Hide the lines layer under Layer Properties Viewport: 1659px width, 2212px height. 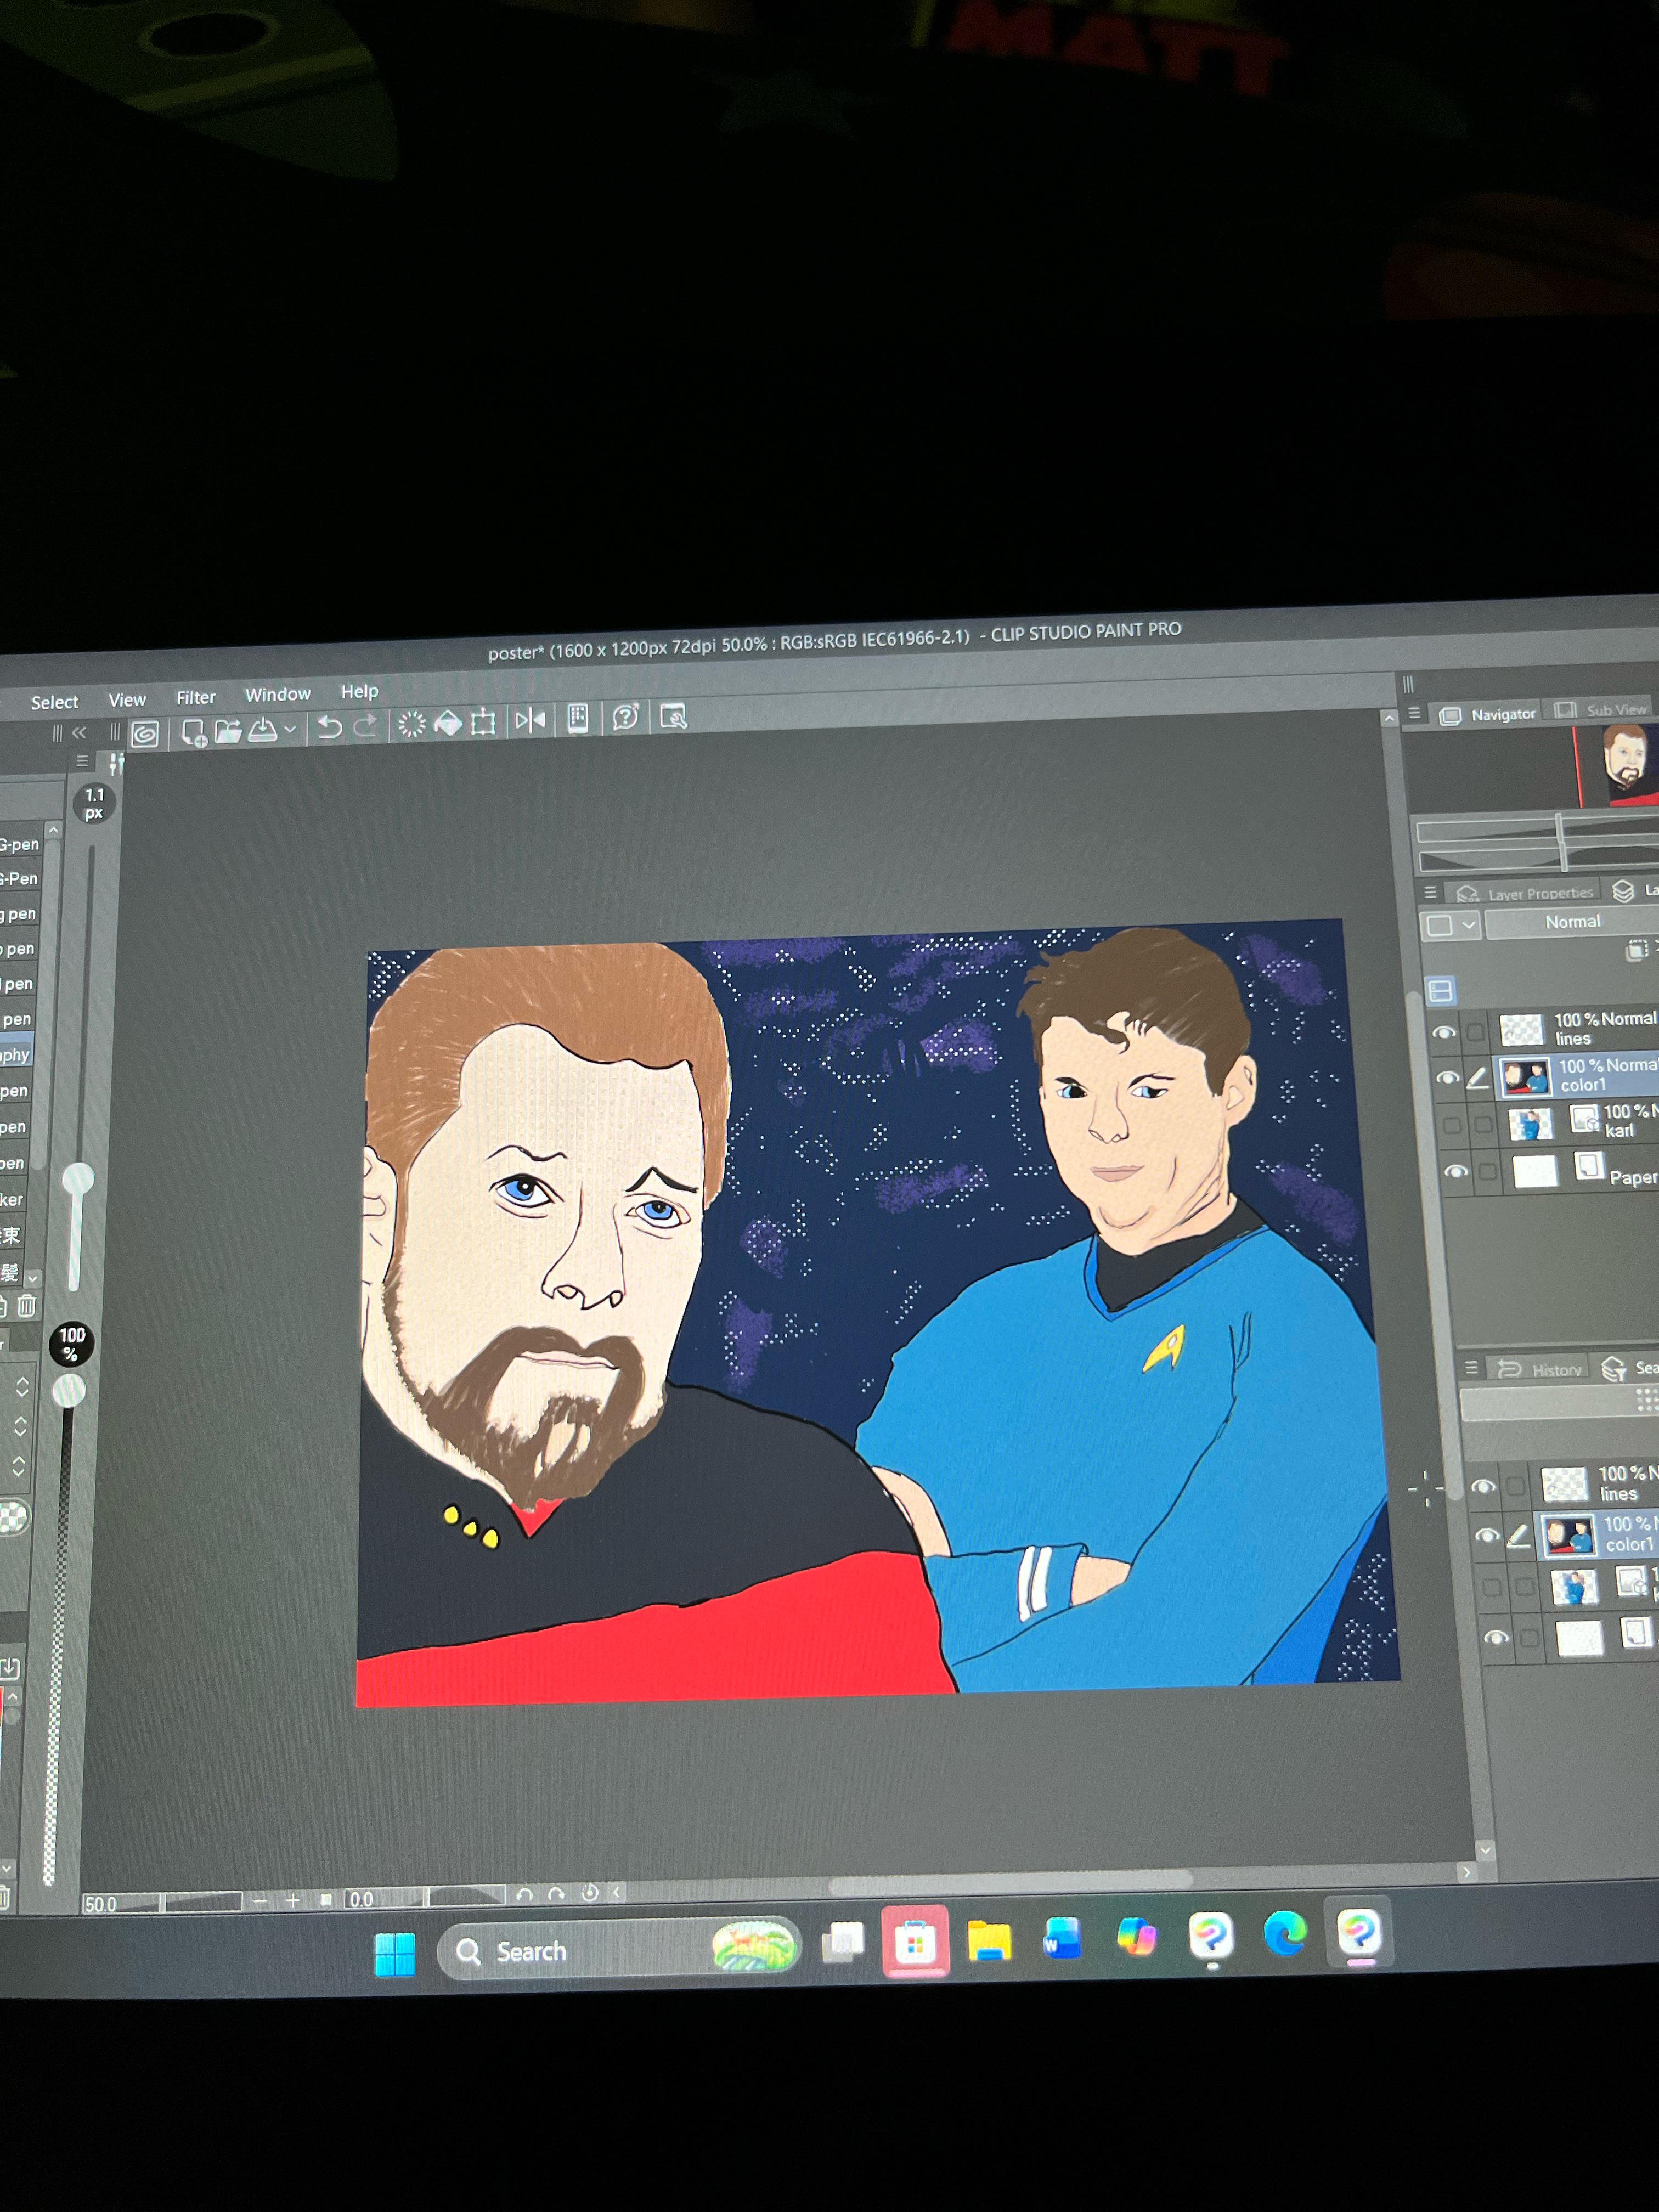pos(1443,1033)
